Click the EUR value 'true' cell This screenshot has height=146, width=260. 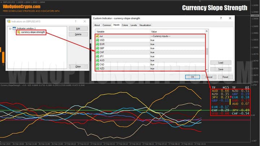[177, 44]
